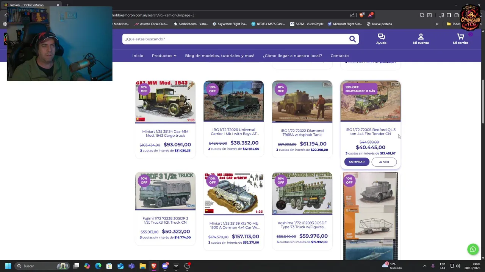The width and height of the screenshot is (485, 272).
Task: Open Outlook from the taskbar
Action: click(x=120, y=266)
